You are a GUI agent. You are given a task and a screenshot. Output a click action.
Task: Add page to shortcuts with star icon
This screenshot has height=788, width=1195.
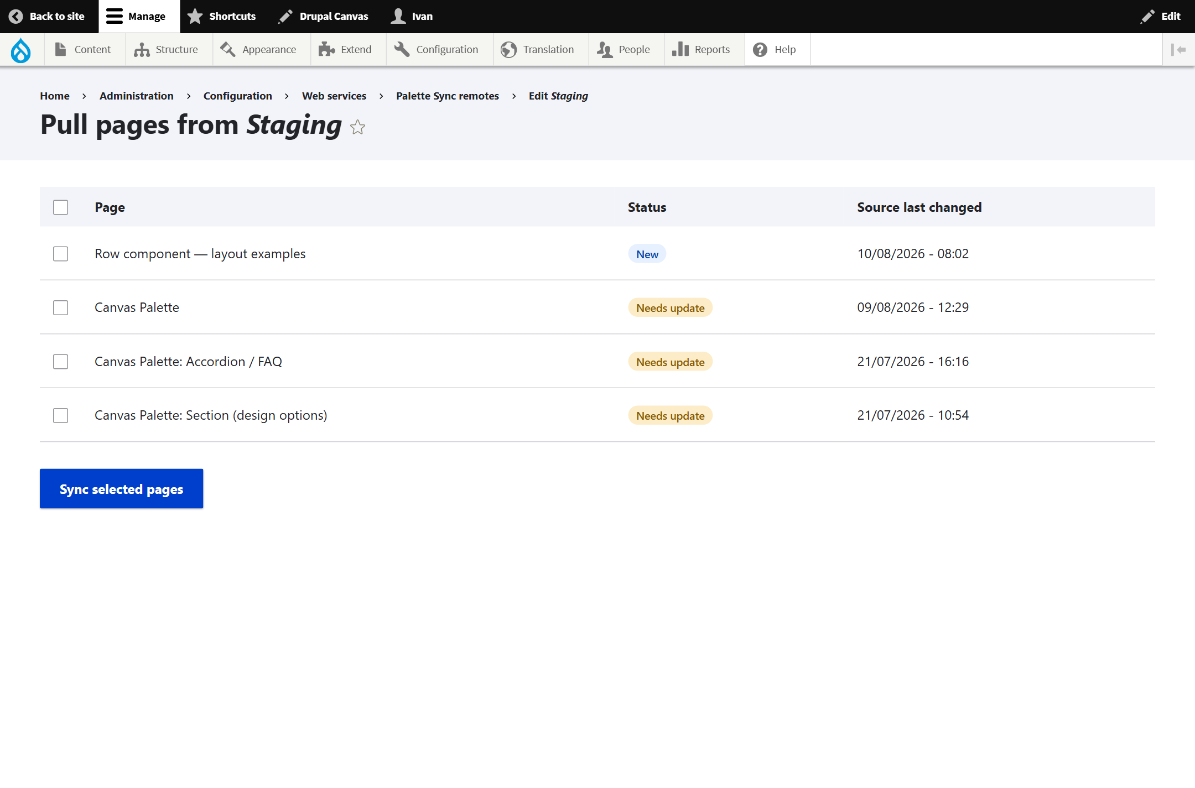tap(358, 127)
